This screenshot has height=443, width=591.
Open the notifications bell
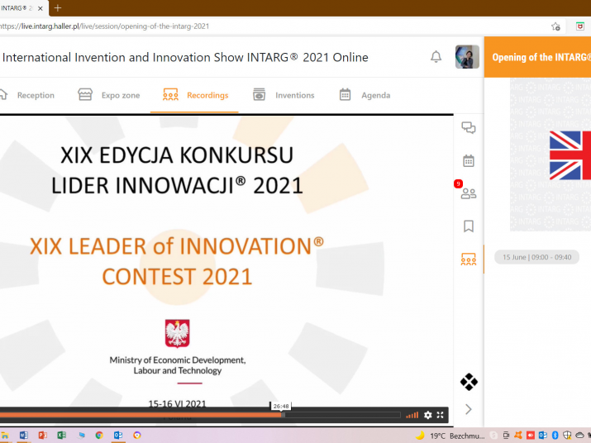tap(436, 57)
